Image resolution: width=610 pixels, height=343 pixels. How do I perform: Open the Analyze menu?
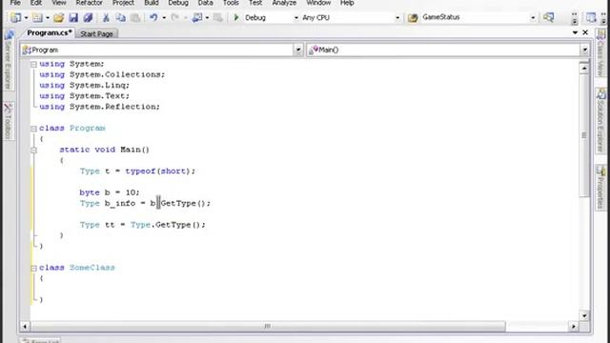point(284,3)
